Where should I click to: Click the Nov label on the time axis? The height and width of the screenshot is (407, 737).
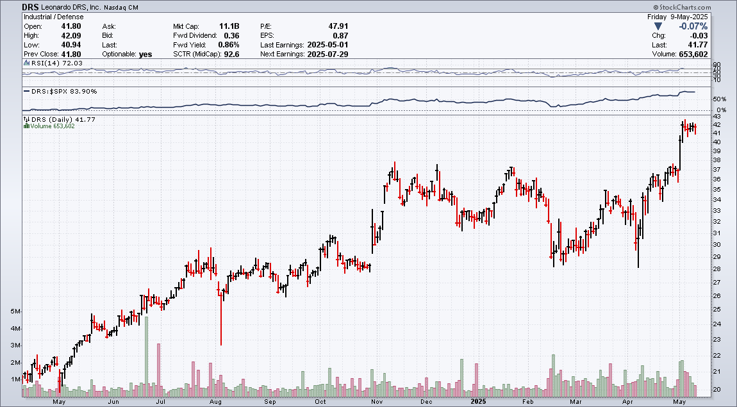point(377,402)
